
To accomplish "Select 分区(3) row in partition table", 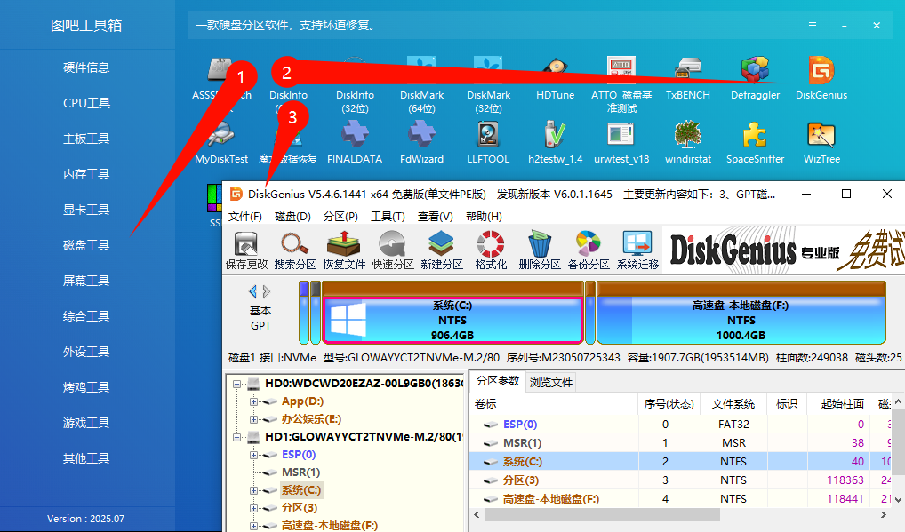I will point(681,480).
